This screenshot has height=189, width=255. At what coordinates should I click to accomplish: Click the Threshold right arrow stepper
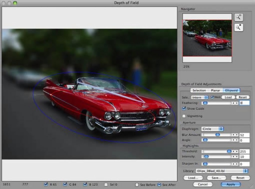[x=236, y=151]
